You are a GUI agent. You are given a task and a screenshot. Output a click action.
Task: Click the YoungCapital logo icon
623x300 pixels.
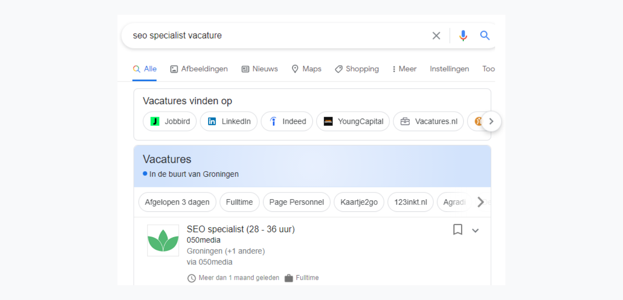(328, 121)
